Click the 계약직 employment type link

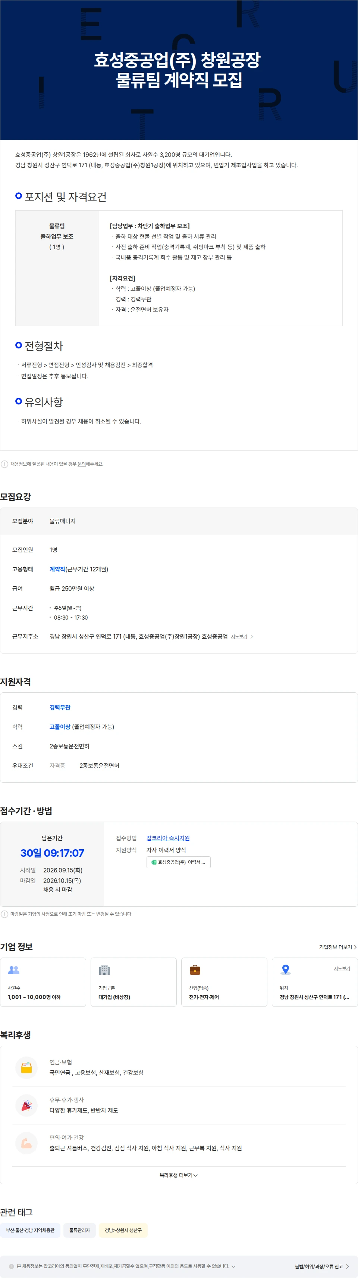coord(57,569)
